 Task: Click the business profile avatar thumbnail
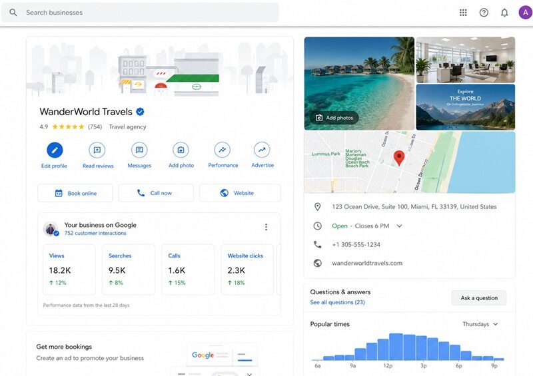[51, 229]
